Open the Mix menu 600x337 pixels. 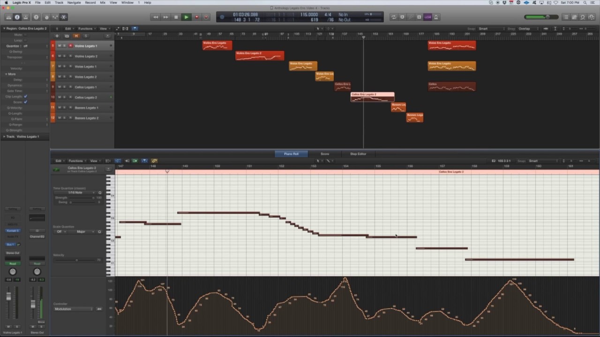pyautogui.click(x=103, y=2)
